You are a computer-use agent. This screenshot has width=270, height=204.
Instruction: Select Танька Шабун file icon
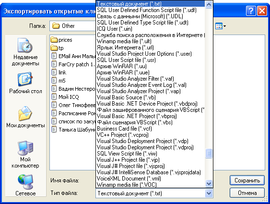pos(54,130)
